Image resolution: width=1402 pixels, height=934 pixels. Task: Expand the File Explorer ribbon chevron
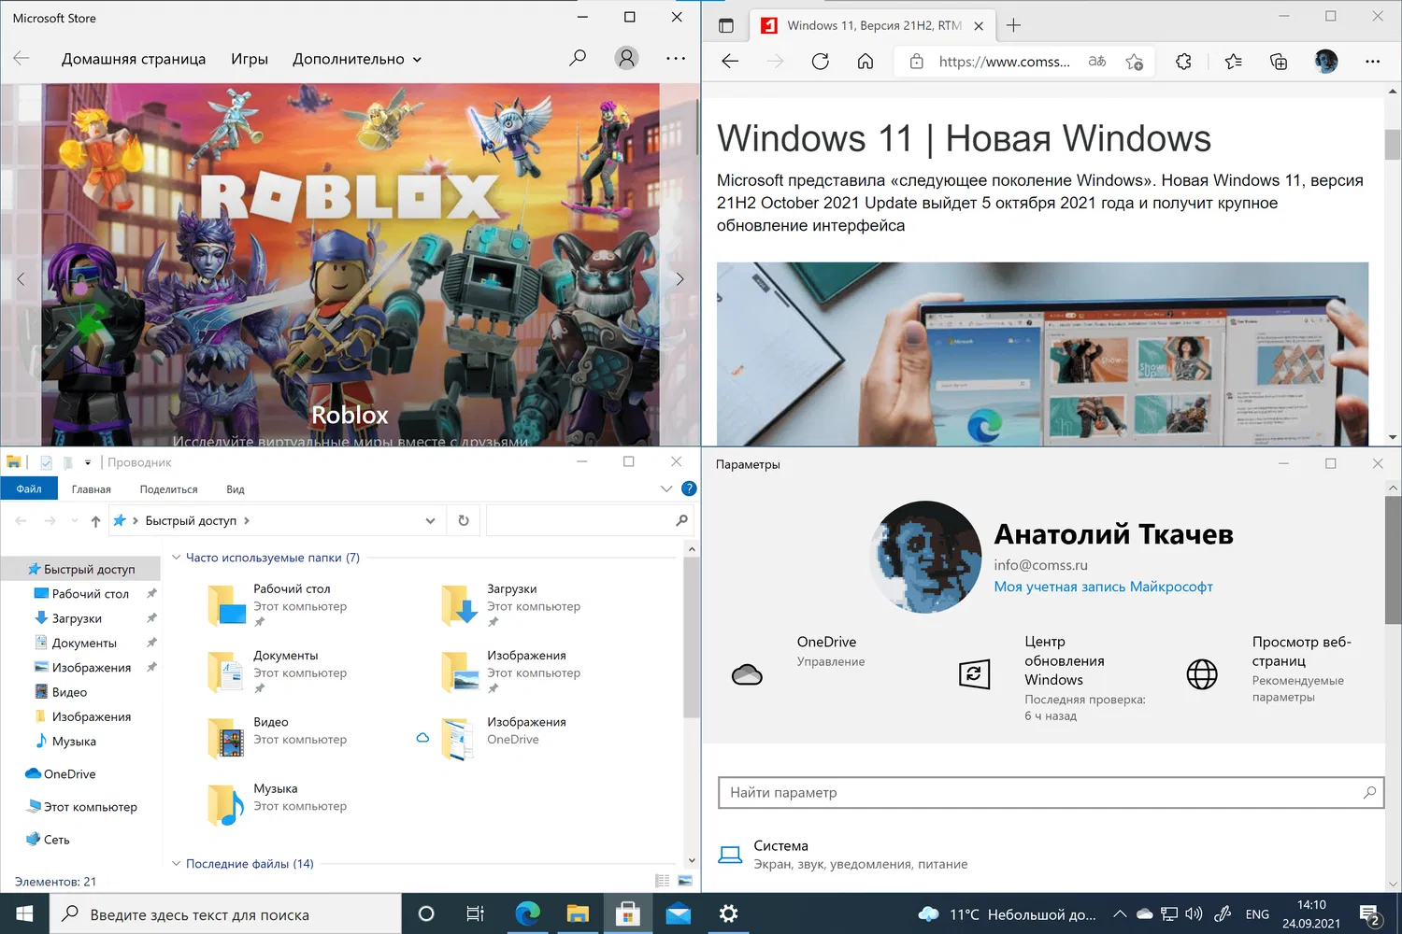(666, 488)
